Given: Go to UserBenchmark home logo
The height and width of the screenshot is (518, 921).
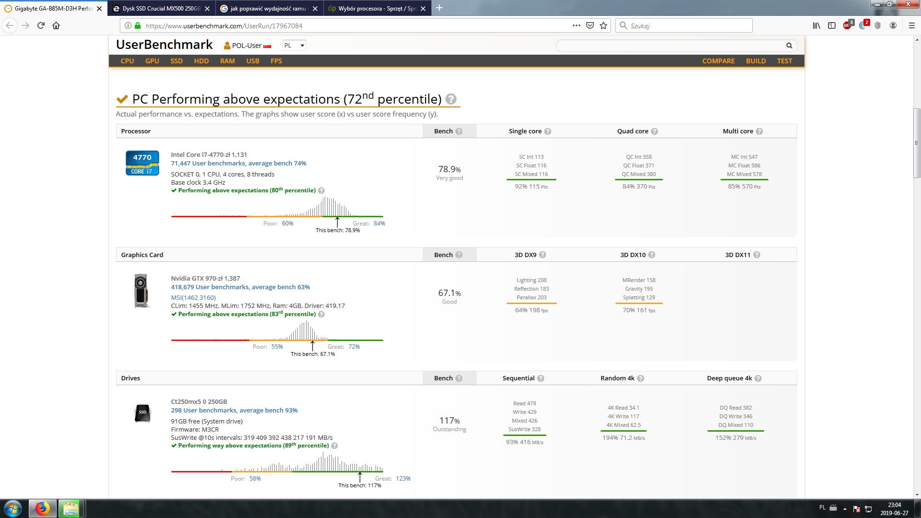Looking at the screenshot, I should 164,45.
